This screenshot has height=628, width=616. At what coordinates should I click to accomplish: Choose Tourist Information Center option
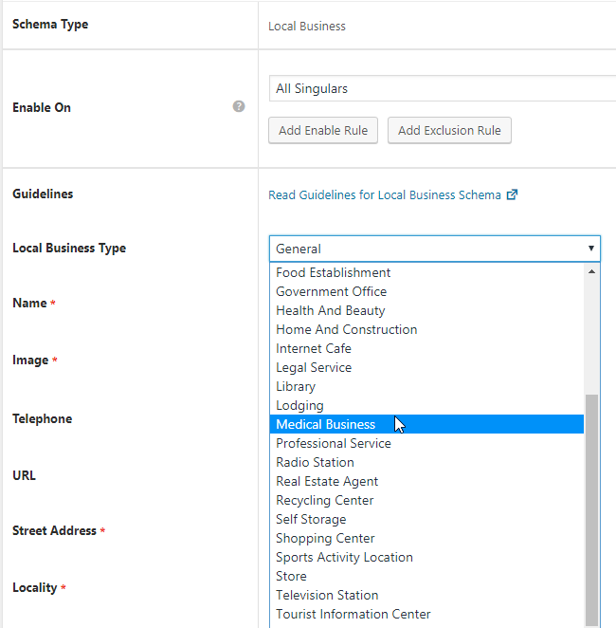353,614
